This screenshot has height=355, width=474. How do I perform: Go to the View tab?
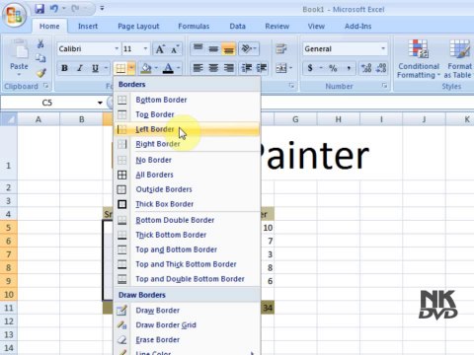[316, 27]
